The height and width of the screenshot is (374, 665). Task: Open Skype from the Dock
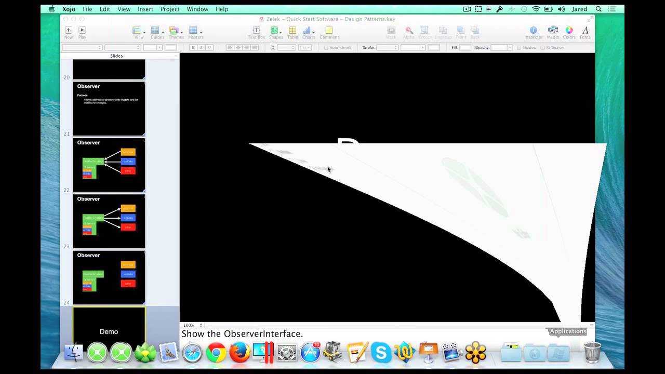[x=381, y=353]
